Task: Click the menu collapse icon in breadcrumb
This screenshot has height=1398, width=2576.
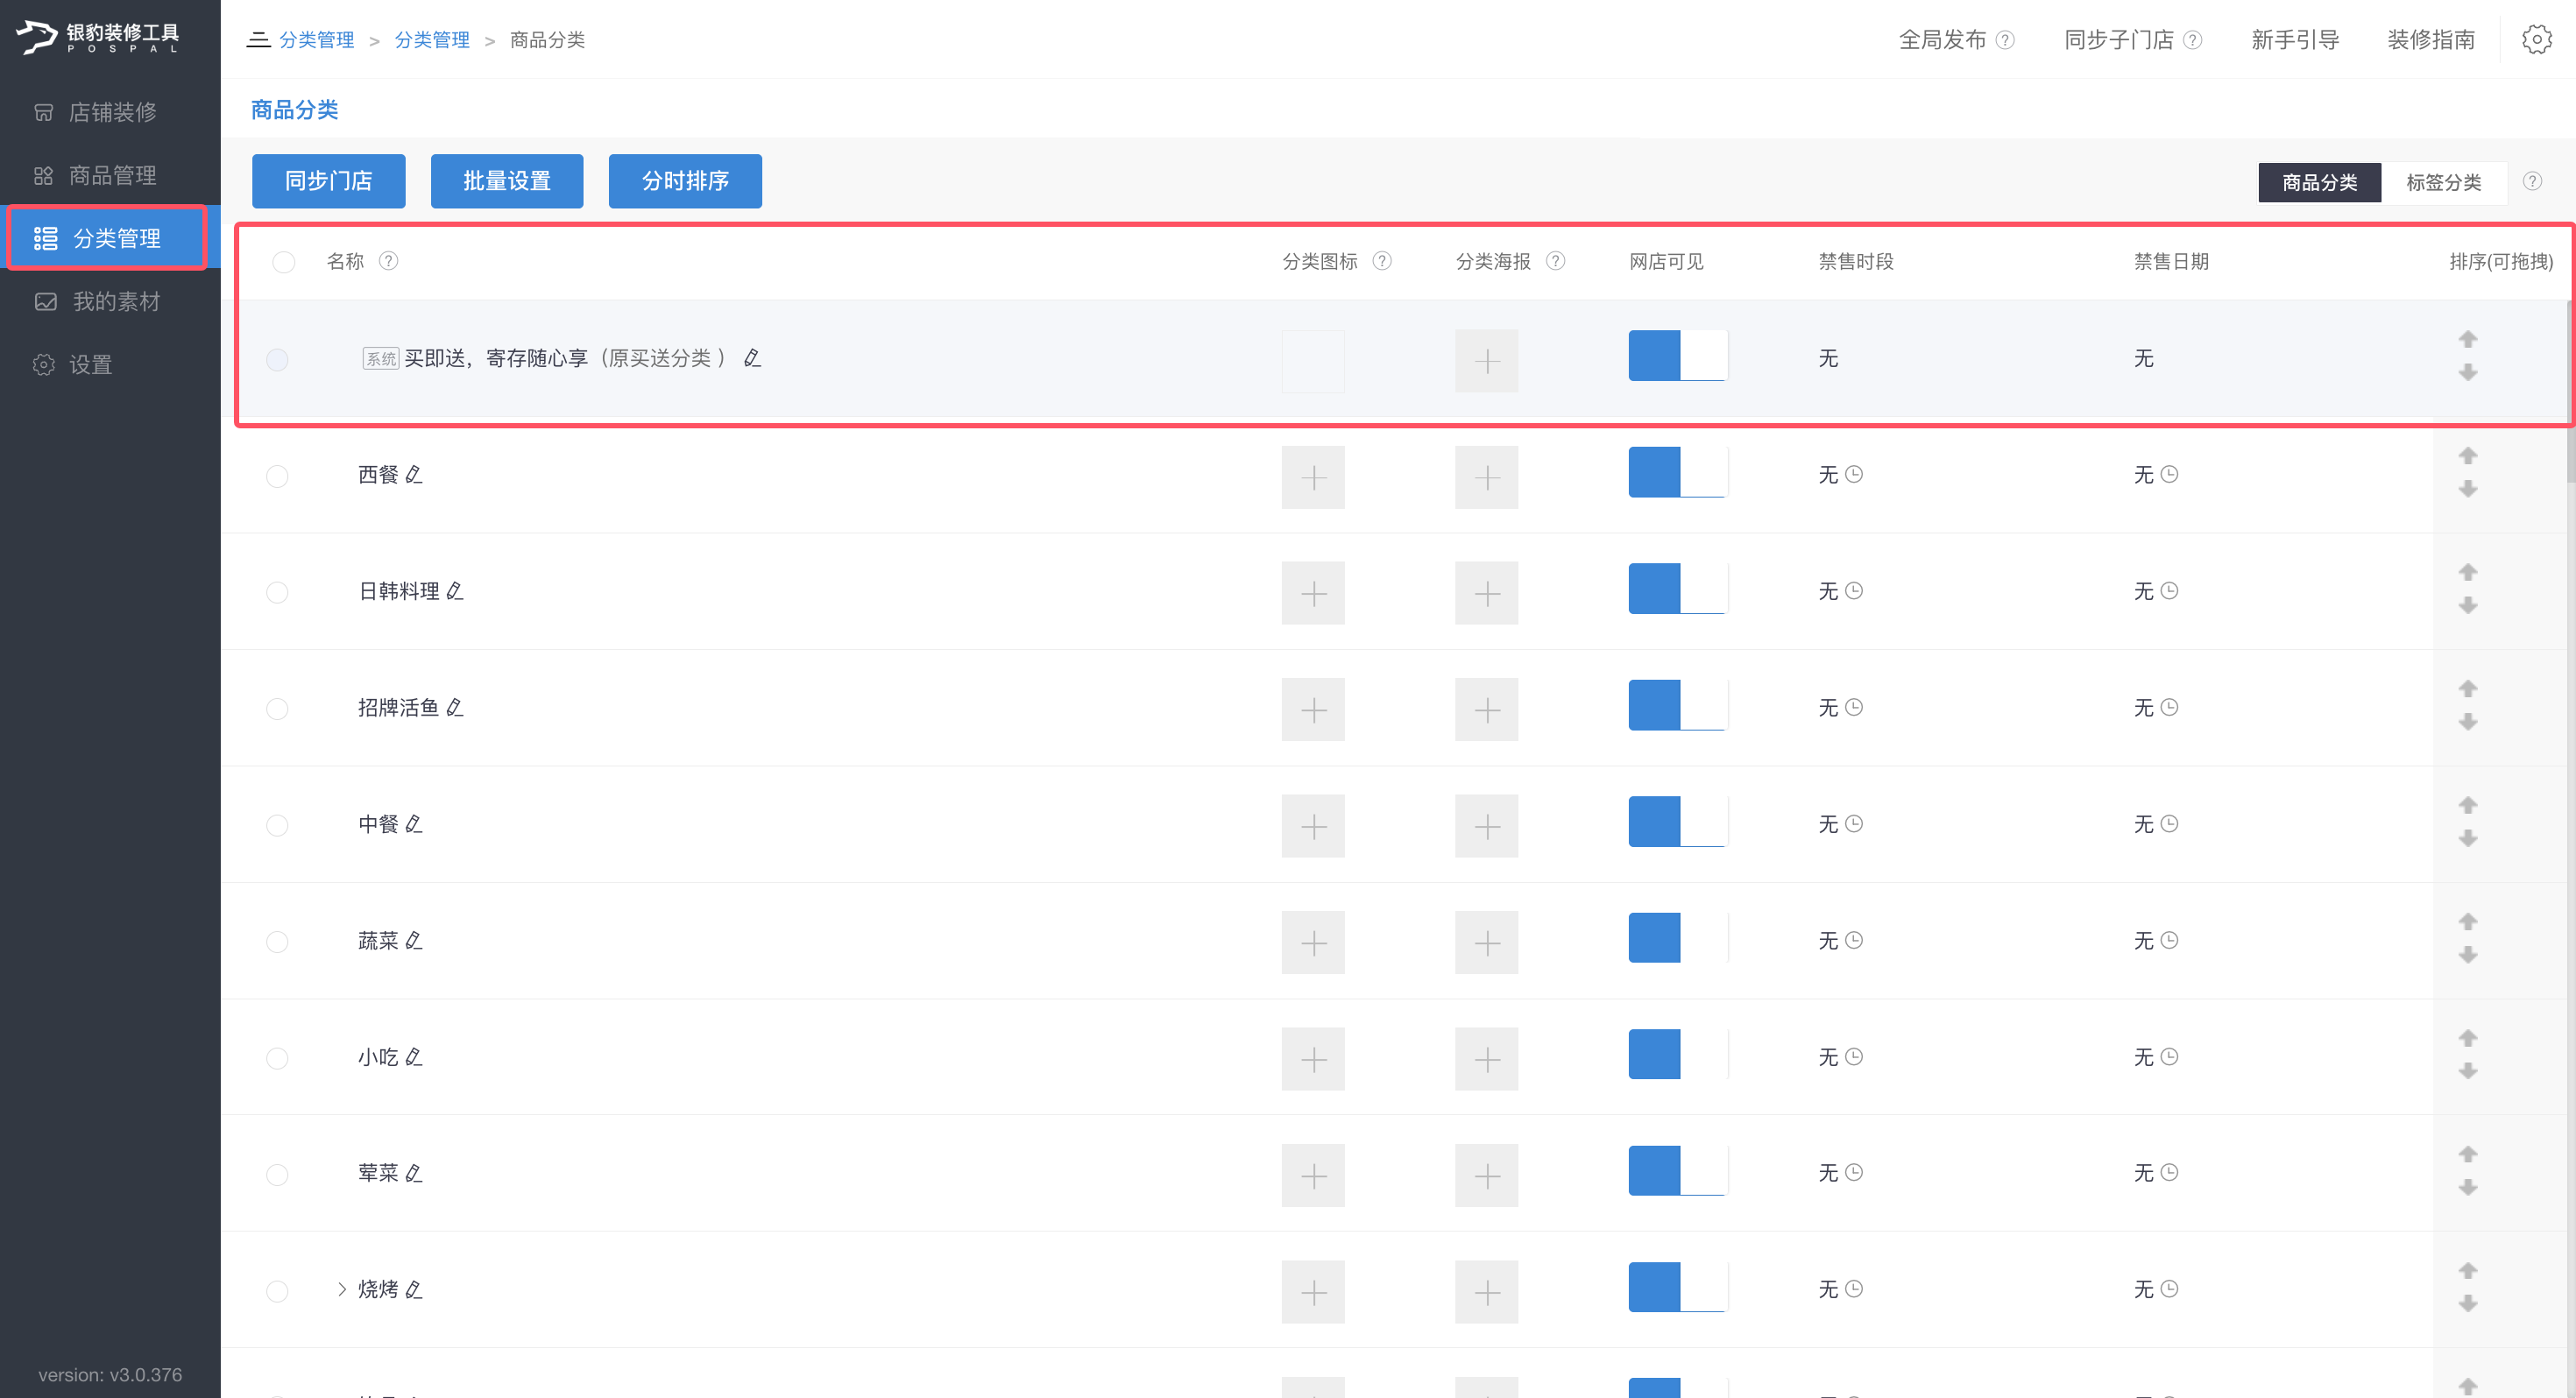Action: tap(258, 40)
